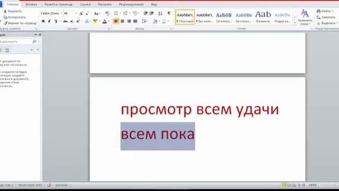339x191 pixels.
Task: Cut selection with Вырезать
Action: 13,11
